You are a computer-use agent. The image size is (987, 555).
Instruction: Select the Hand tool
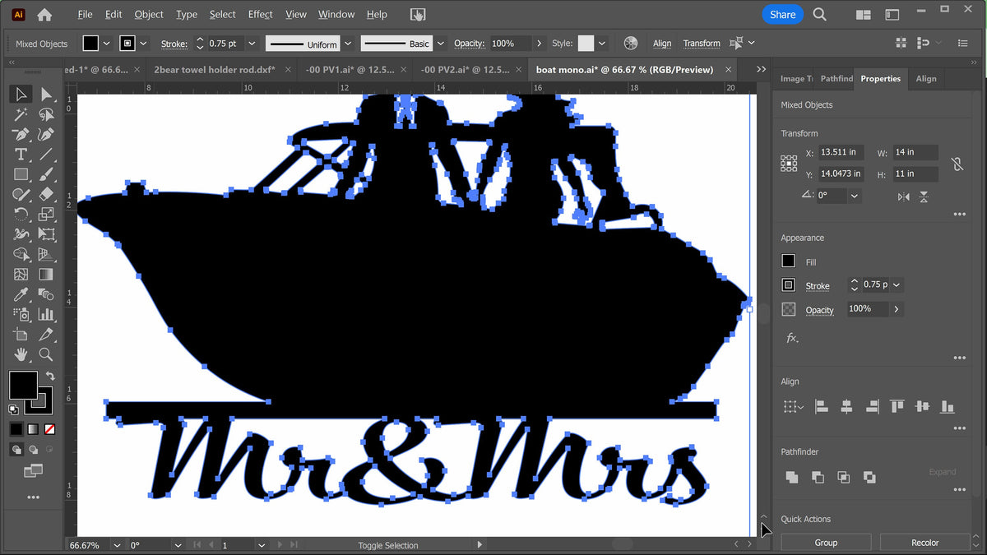click(x=21, y=354)
